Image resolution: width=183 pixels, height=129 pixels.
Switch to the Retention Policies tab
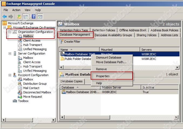click(x=104, y=30)
